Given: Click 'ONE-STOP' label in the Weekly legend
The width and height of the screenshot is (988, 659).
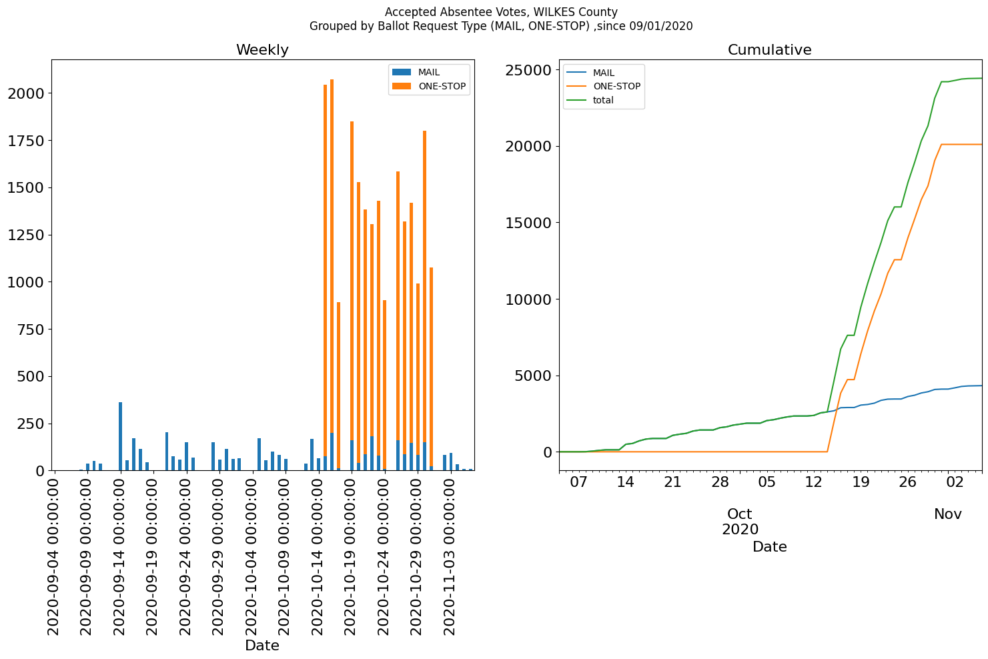Looking at the screenshot, I should 442,87.
